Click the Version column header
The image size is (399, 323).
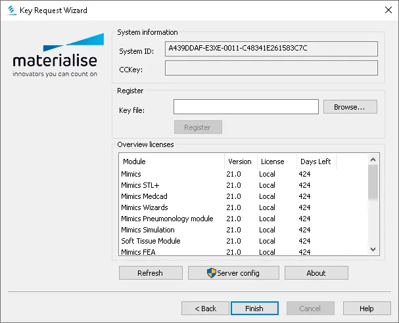(241, 161)
